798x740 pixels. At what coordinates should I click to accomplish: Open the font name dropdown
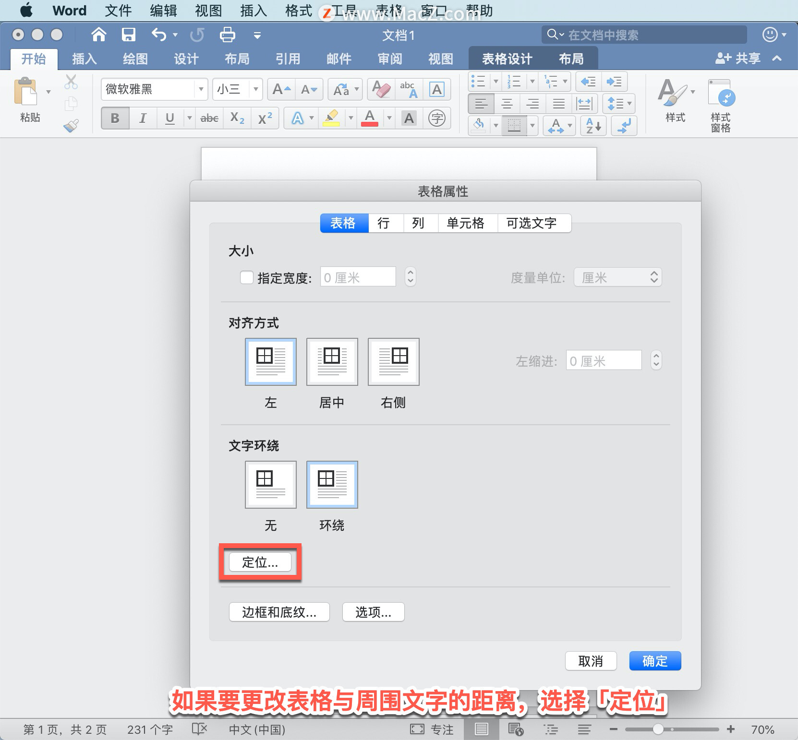[201, 89]
